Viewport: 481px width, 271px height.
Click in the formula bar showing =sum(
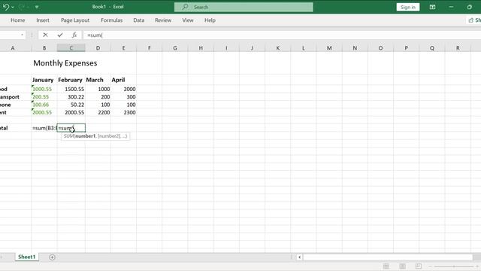pos(283,35)
